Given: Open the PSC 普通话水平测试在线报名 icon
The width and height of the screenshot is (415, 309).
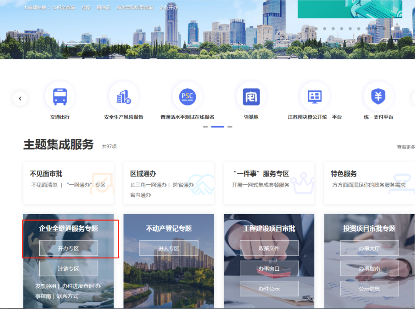Looking at the screenshot, I should pyautogui.click(x=187, y=97).
